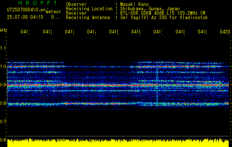This screenshot has height=147, width=232.
Task: Click the 0417 time axis marker
Action: [158, 32]
